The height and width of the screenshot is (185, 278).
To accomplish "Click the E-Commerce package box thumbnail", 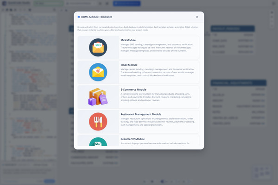I will [98, 97].
